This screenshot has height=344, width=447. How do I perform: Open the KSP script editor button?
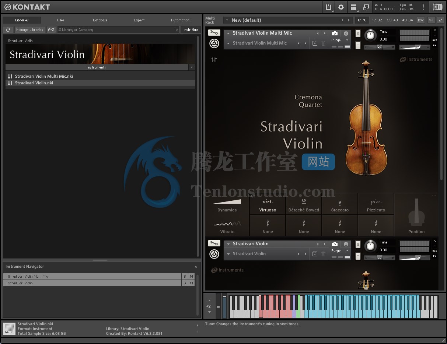coord(420,20)
